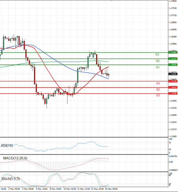
Task: Click the 12 May 20:00 time label
Action: pyautogui.click(x=97, y=189)
